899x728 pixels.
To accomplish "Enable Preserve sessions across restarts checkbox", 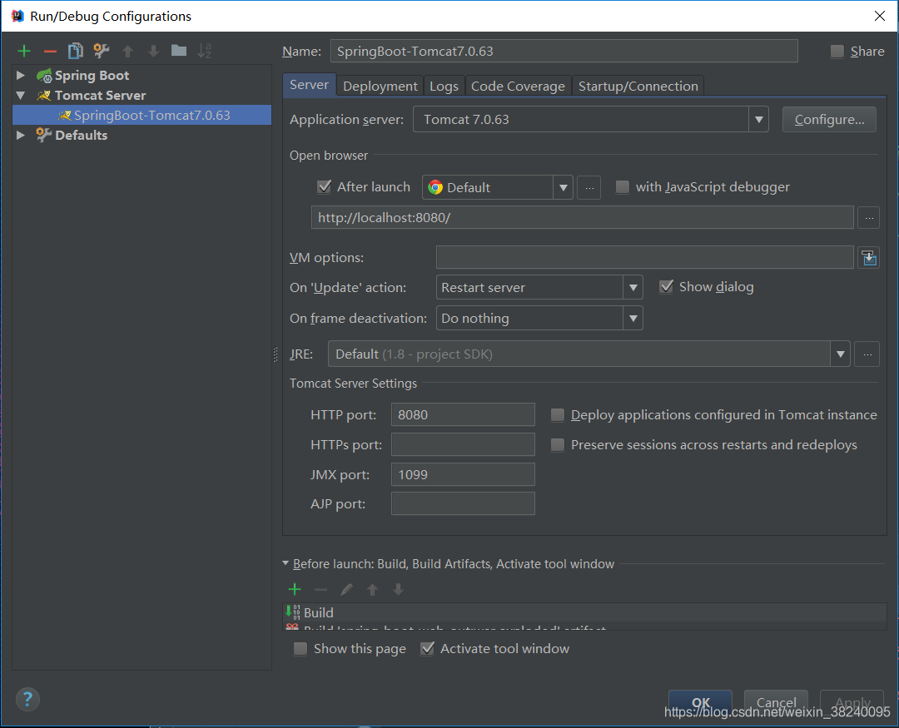I will [x=557, y=445].
